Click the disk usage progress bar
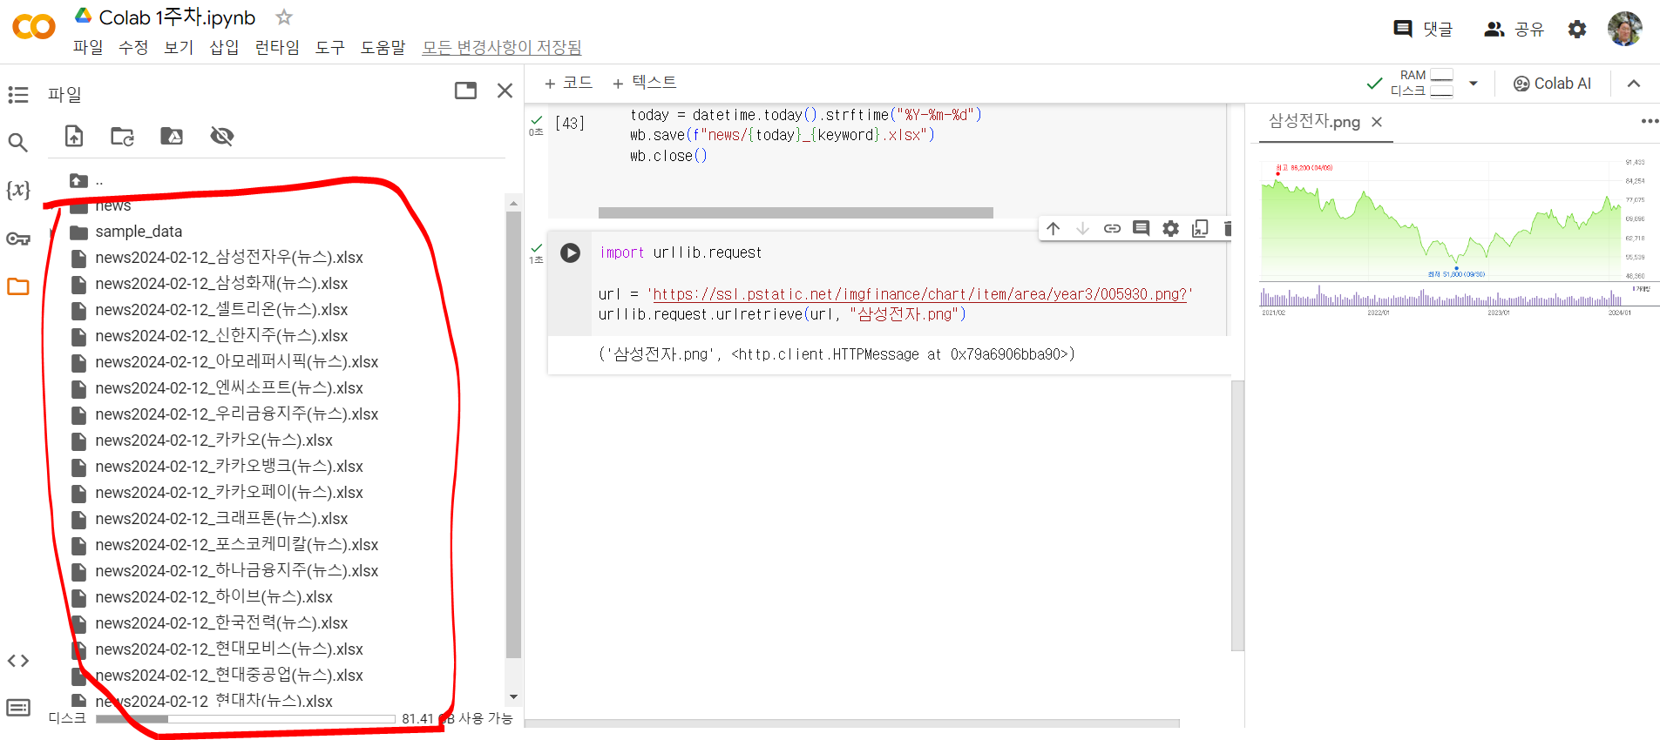Image resolution: width=1660 pixels, height=740 pixels. (x=245, y=719)
